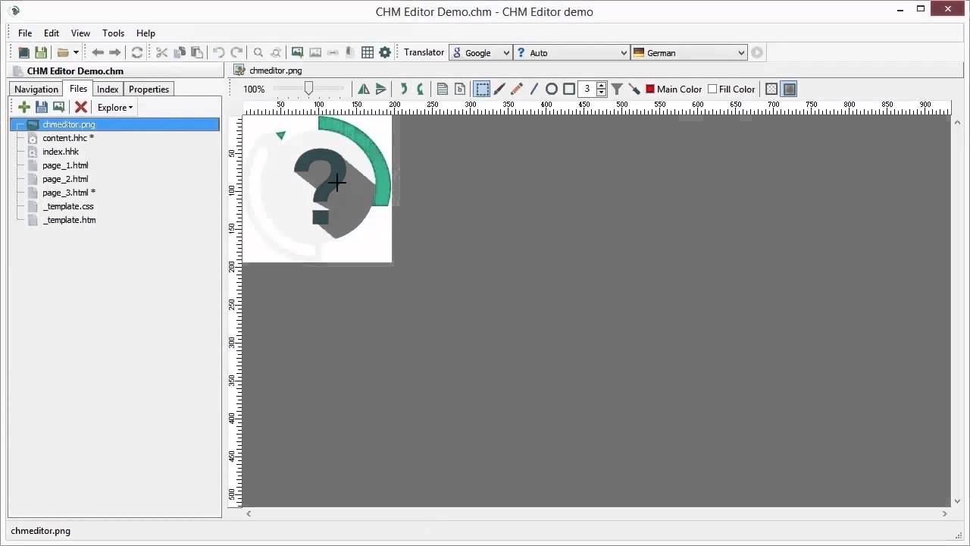Viewport: 970px width, 546px height.
Task: Click the lined document page icon in image toolbar
Action: pos(443,89)
